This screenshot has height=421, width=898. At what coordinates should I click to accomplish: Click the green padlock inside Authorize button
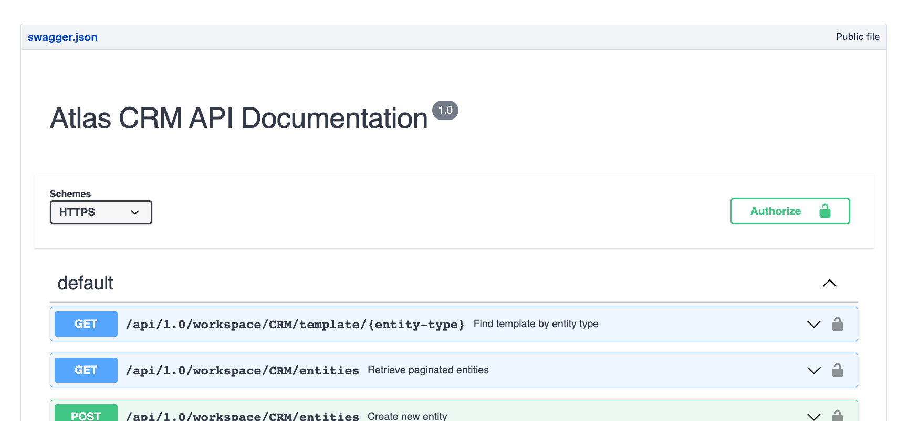[824, 211]
